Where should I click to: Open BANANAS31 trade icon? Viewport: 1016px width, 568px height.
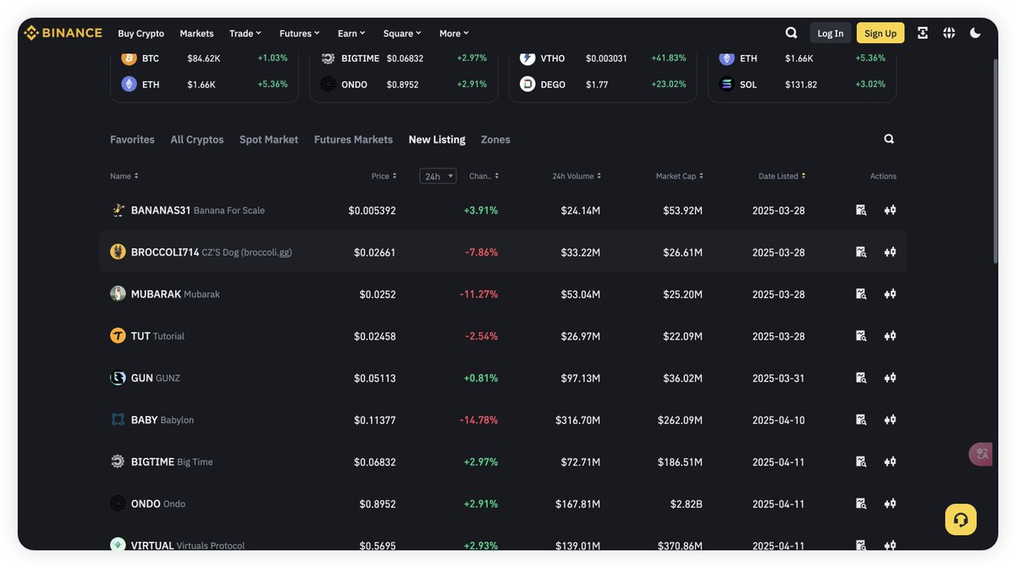pyautogui.click(x=890, y=210)
